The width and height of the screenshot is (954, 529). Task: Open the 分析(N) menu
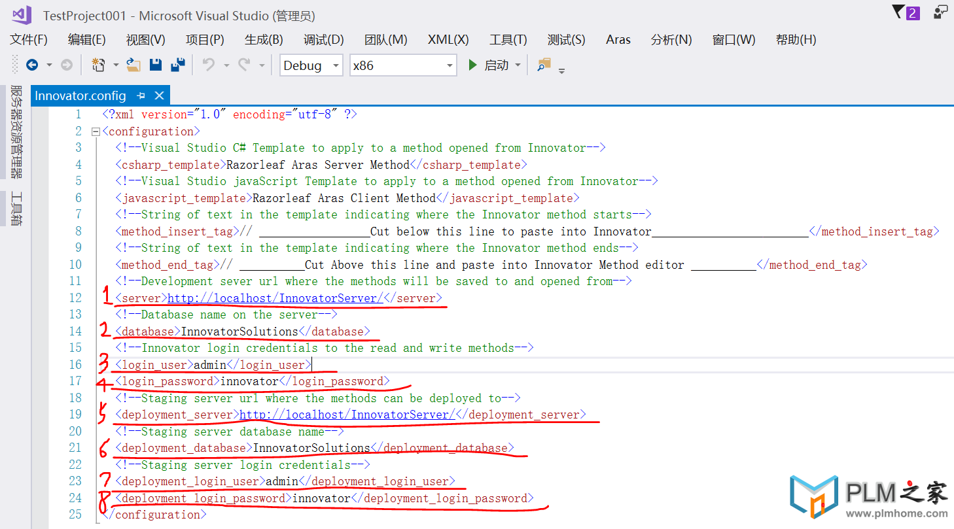[671, 39]
